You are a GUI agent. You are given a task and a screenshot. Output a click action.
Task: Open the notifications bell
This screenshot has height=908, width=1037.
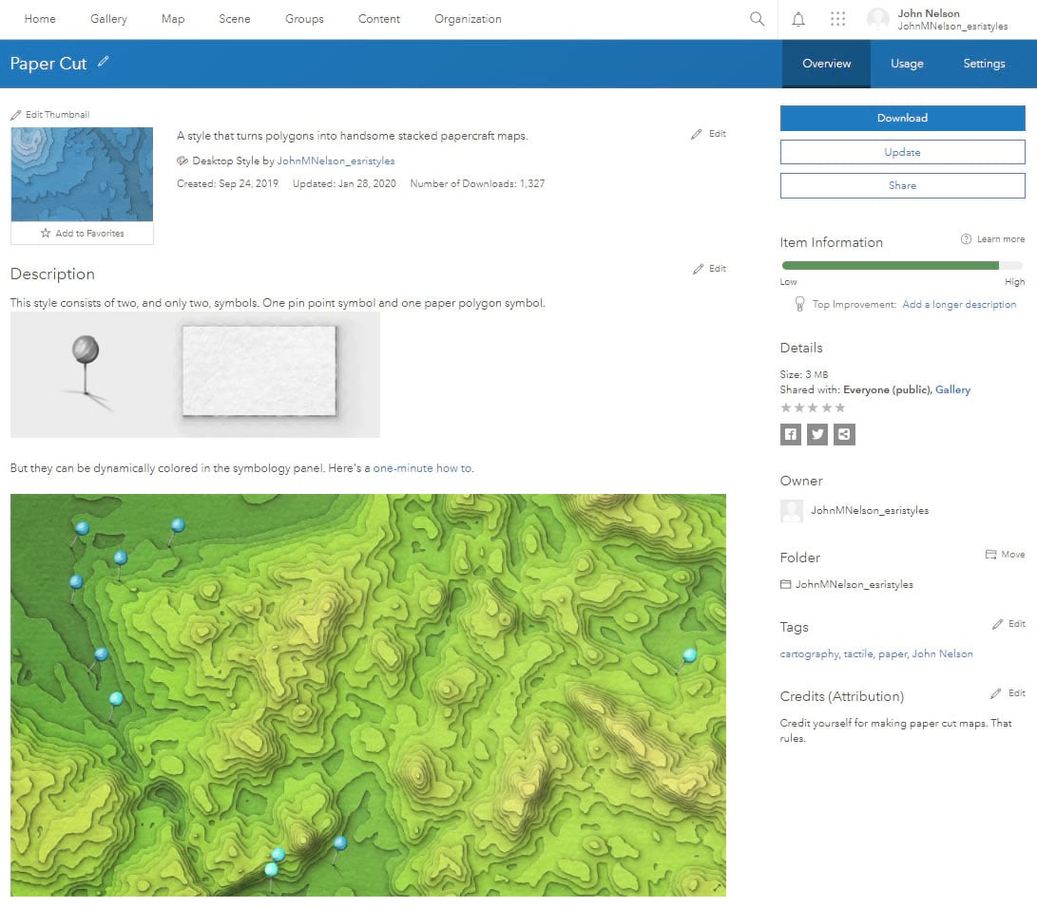point(798,19)
